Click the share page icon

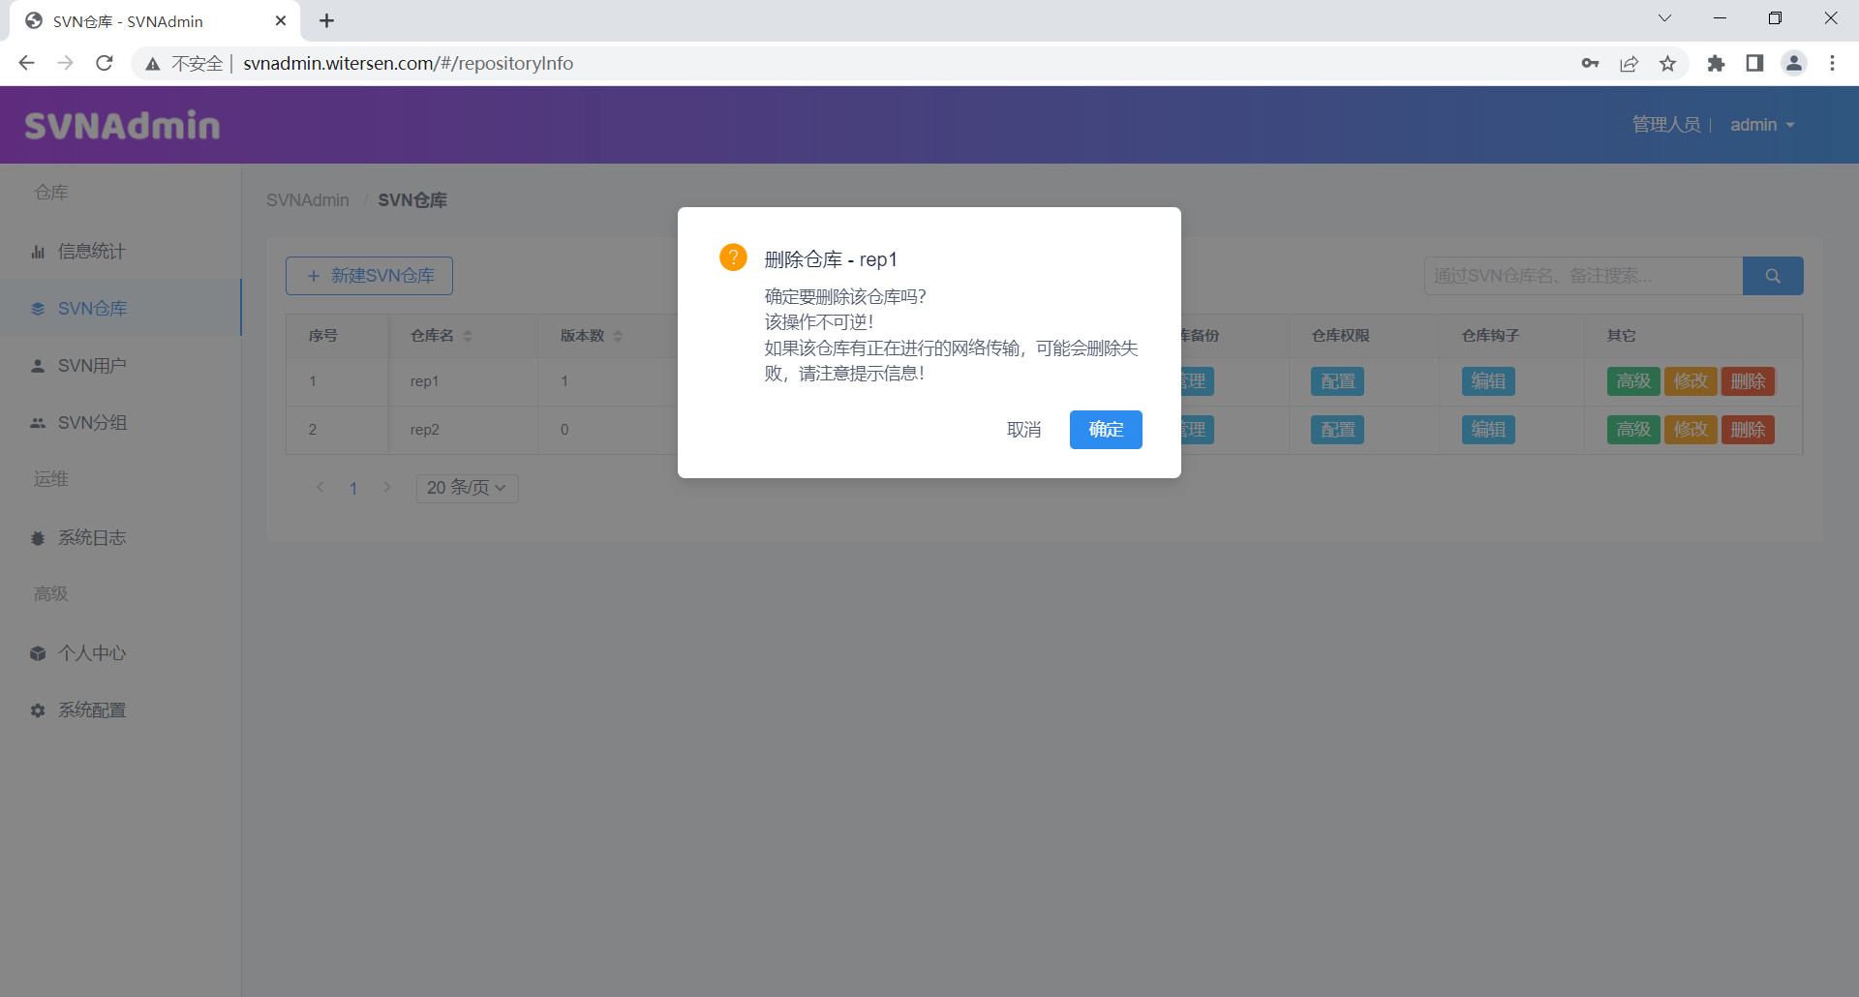(x=1629, y=63)
